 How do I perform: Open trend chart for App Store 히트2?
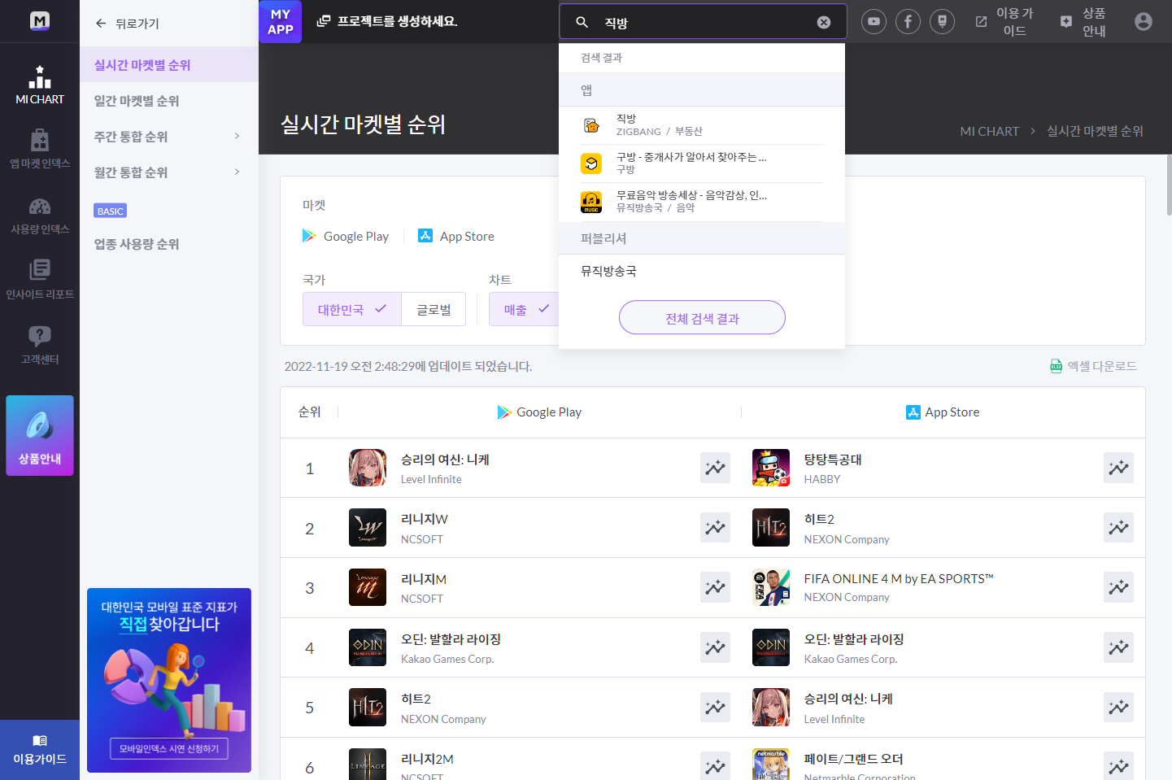1118,528
